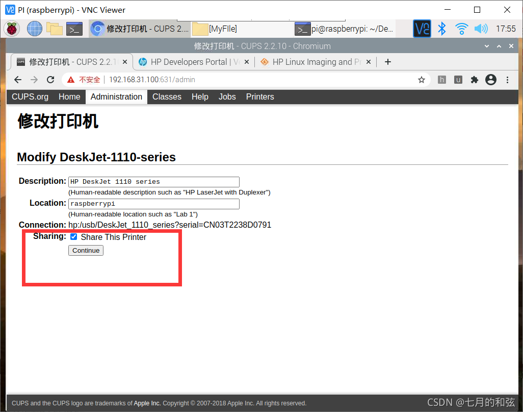Switch to the [MyFile] taskbar window
The height and width of the screenshot is (412, 523).
[242, 29]
